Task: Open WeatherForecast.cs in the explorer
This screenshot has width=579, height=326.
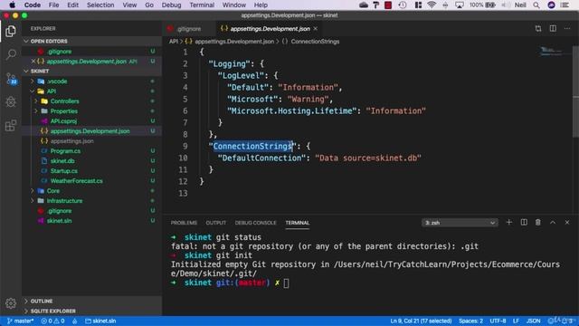Action: 76,181
